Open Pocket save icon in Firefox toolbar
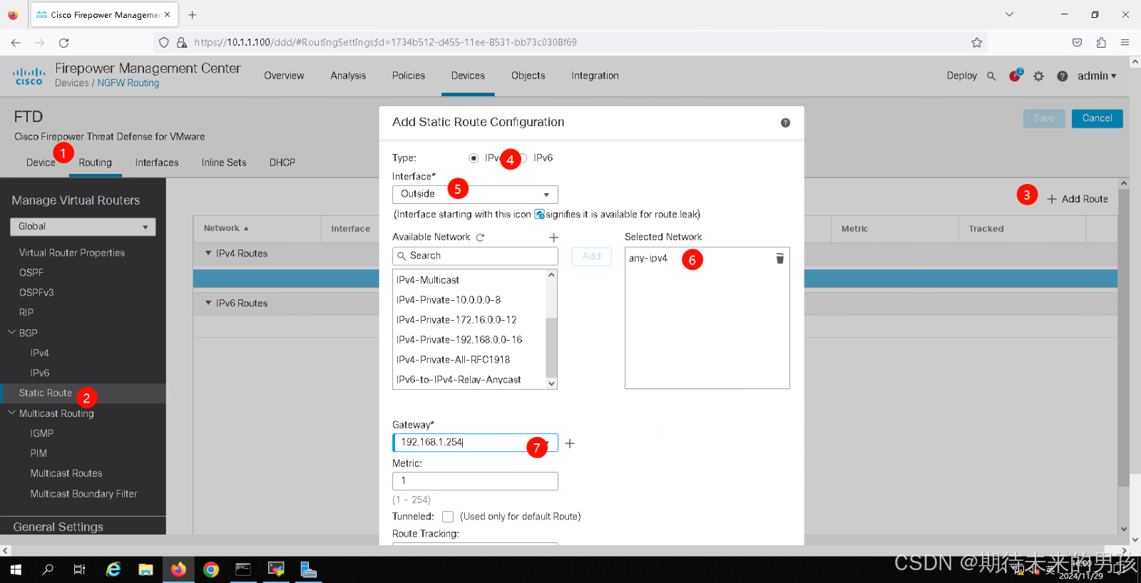The image size is (1141, 583). coord(1077,43)
